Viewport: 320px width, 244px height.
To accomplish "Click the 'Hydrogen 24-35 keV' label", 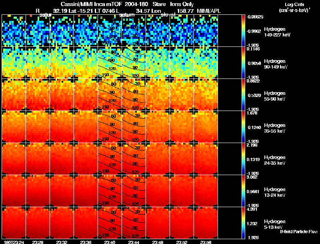I will click(275, 160).
